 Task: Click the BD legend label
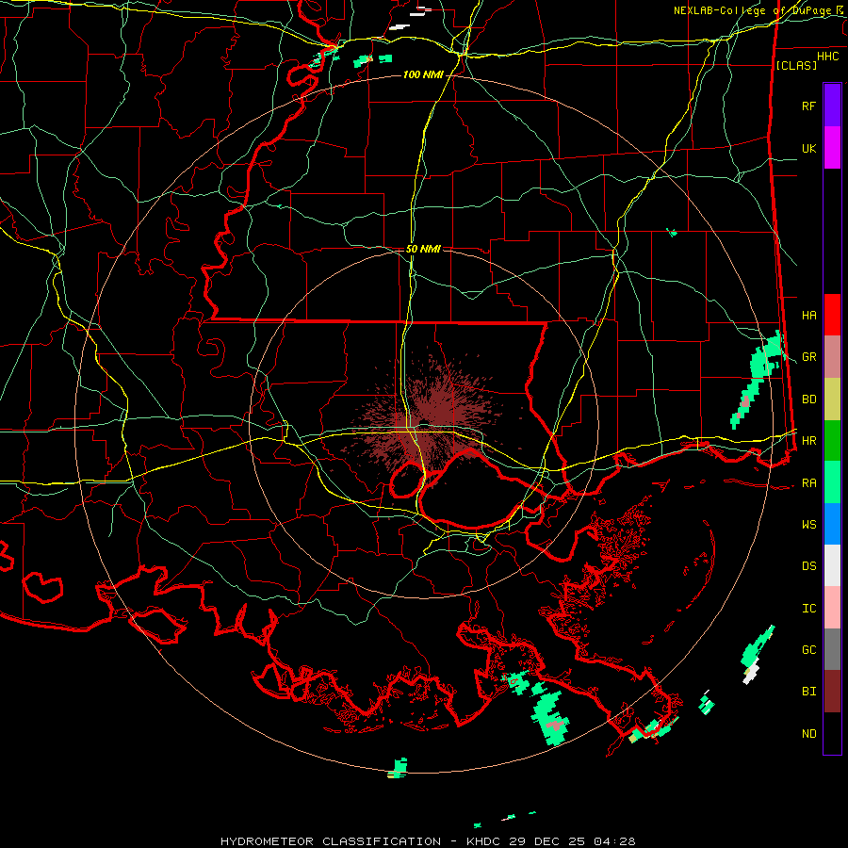pos(808,400)
